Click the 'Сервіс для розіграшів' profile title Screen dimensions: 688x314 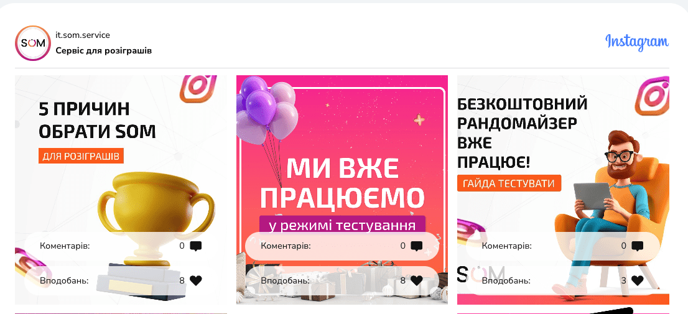pyautogui.click(x=103, y=50)
